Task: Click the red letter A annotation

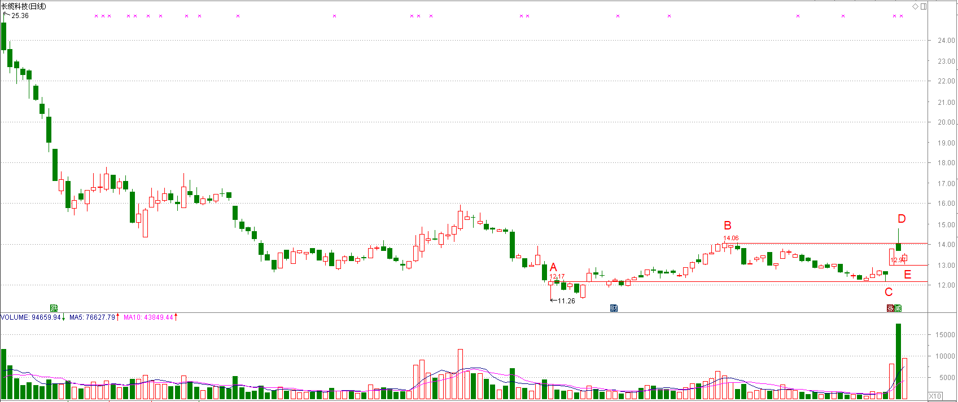Action: click(x=553, y=267)
